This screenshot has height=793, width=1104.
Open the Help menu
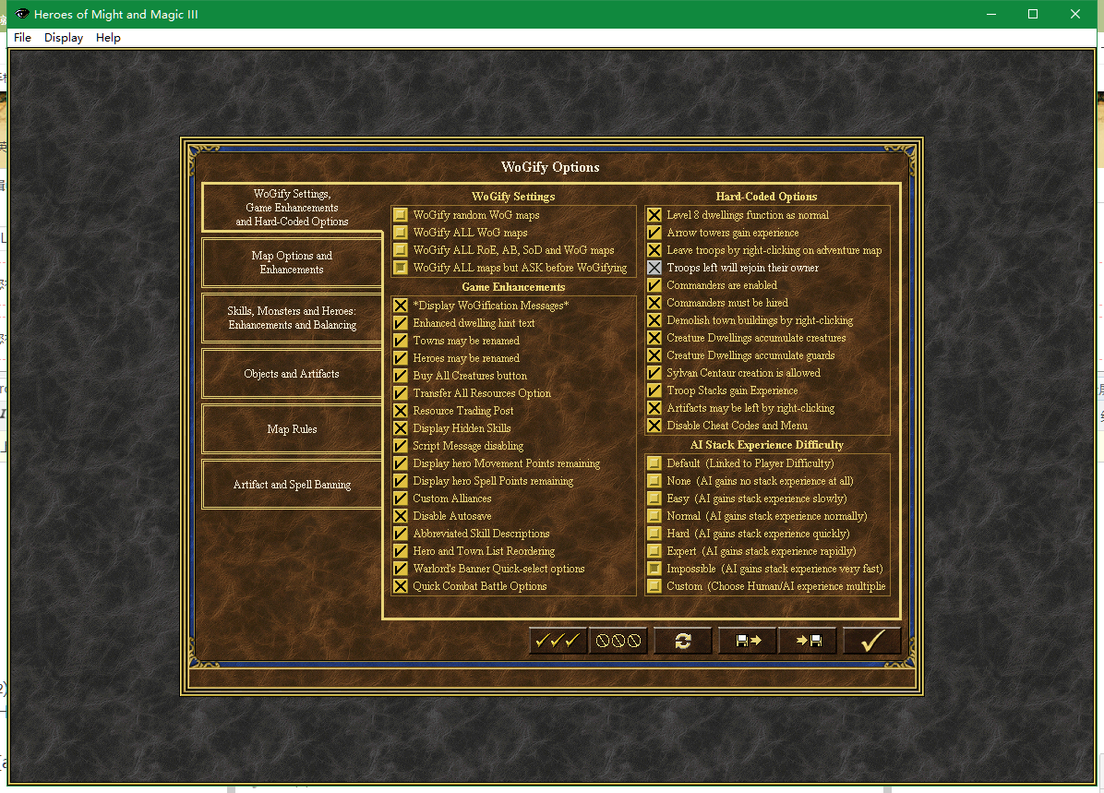click(108, 37)
